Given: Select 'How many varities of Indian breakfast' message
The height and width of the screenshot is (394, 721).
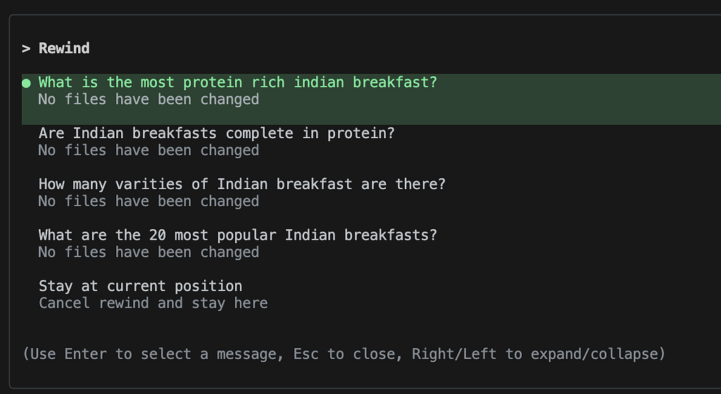Looking at the screenshot, I should coord(242,184).
